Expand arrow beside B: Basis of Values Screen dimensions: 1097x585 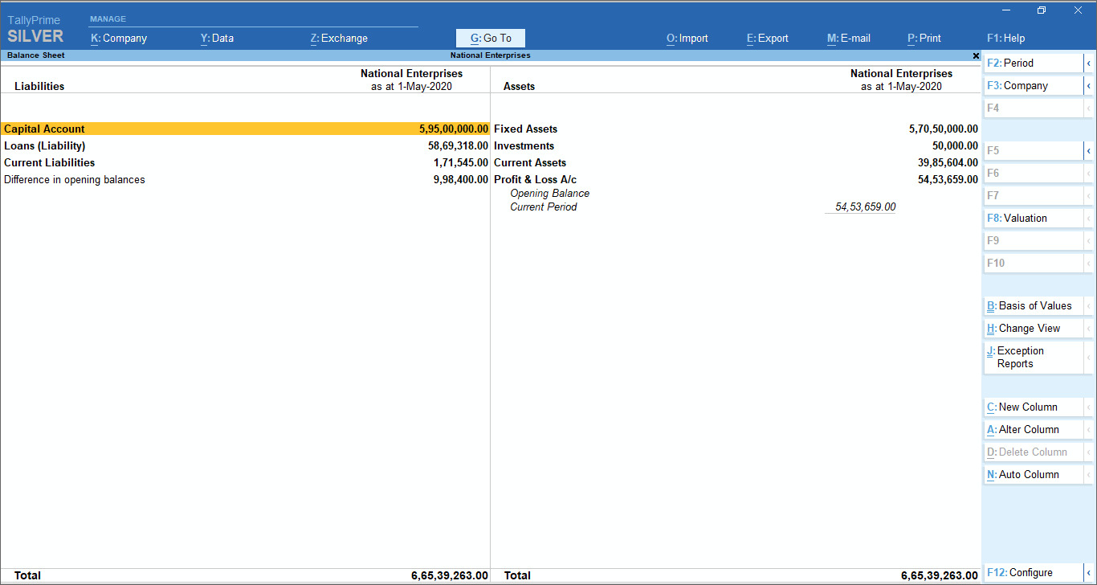(1089, 305)
